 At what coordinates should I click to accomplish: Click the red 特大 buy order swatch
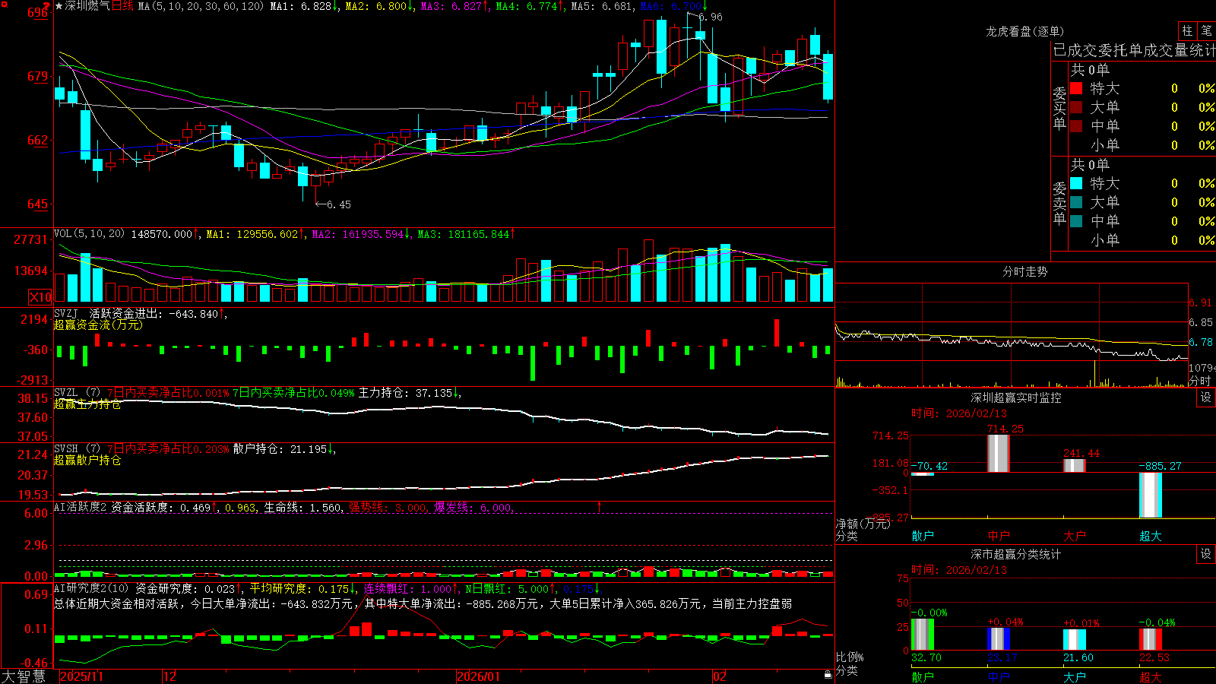(1076, 88)
